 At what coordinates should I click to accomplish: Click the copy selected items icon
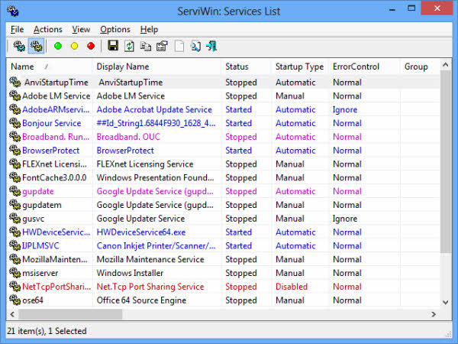pos(145,47)
